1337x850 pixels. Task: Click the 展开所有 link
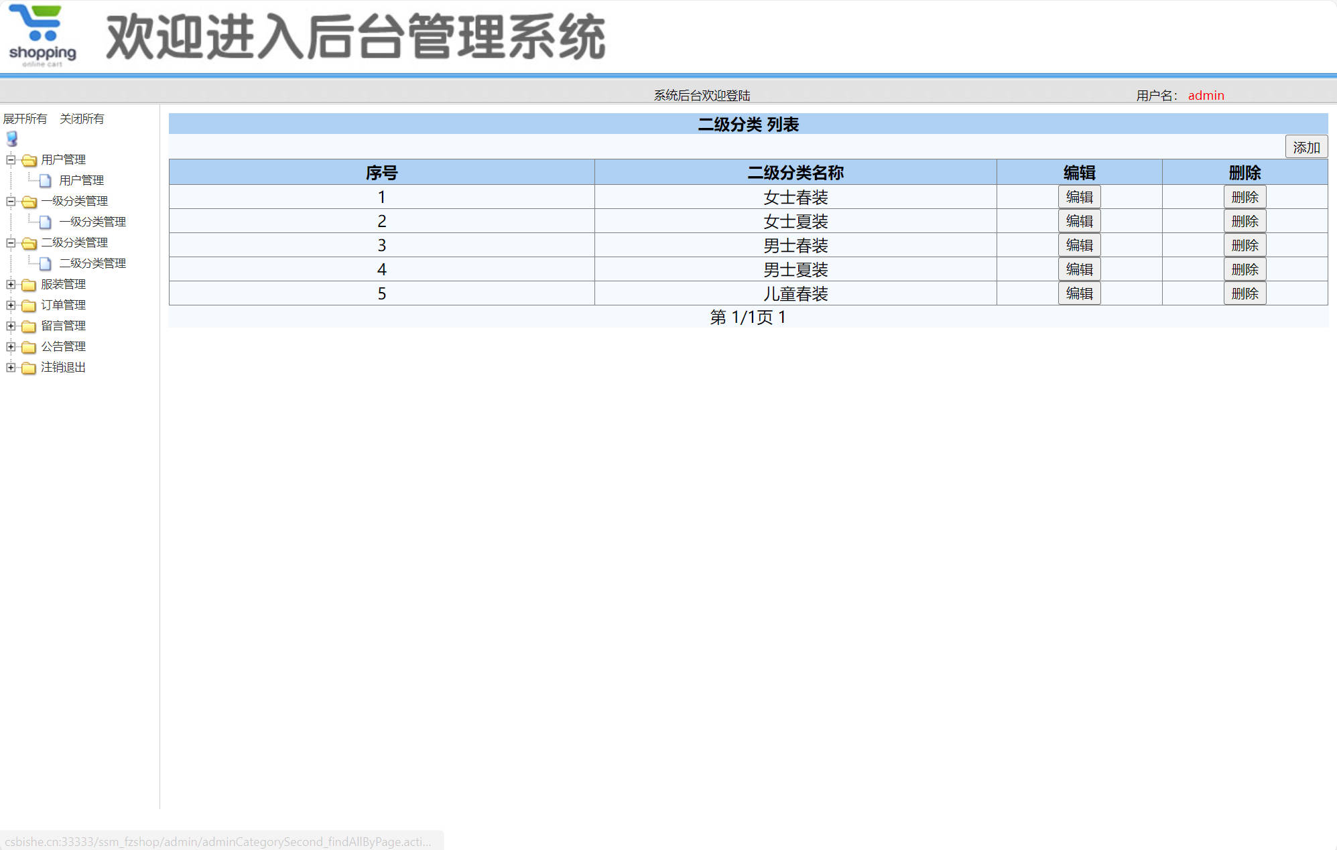tap(25, 118)
